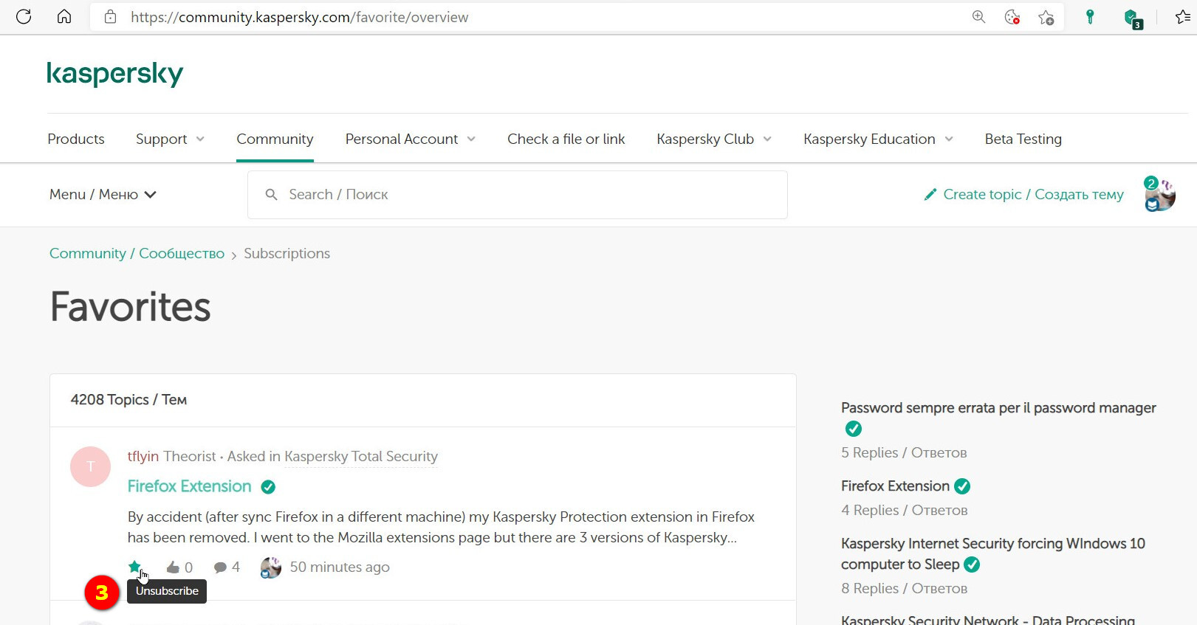
Task: Click the Community / Сообщество breadcrumb
Action: [x=137, y=253]
